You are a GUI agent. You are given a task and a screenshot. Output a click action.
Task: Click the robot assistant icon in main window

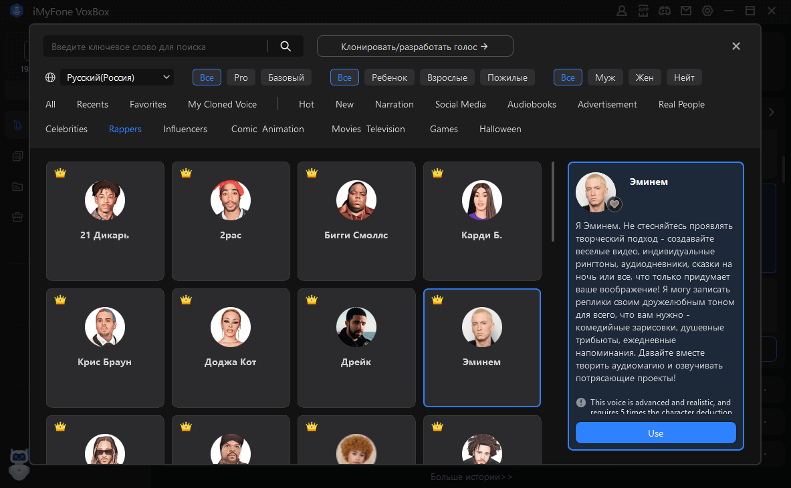tap(19, 463)
